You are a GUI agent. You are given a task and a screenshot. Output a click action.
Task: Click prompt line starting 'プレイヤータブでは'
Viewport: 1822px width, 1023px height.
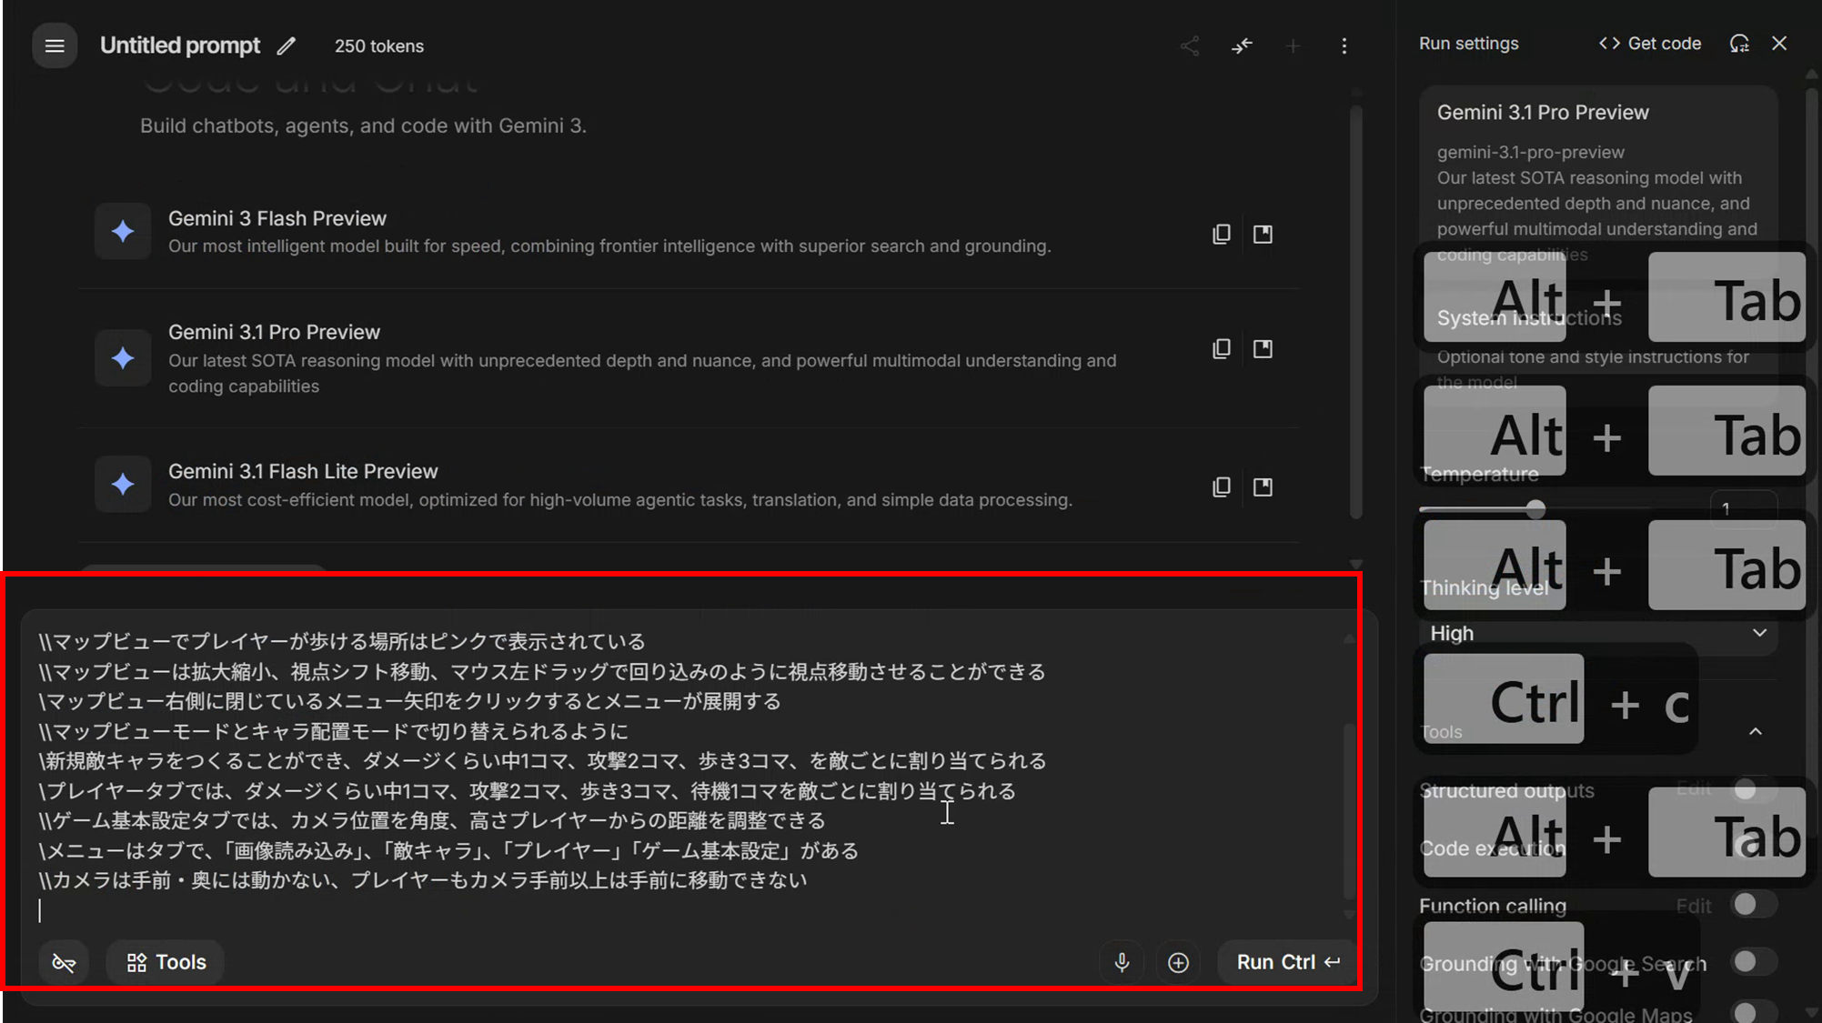[x=527, y=790]
